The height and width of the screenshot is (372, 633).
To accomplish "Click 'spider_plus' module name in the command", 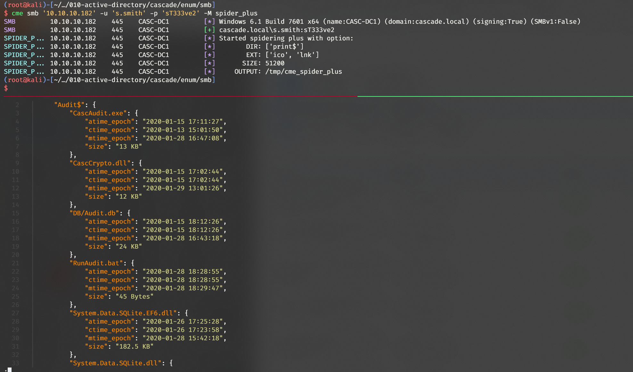I will coord(236,13).
